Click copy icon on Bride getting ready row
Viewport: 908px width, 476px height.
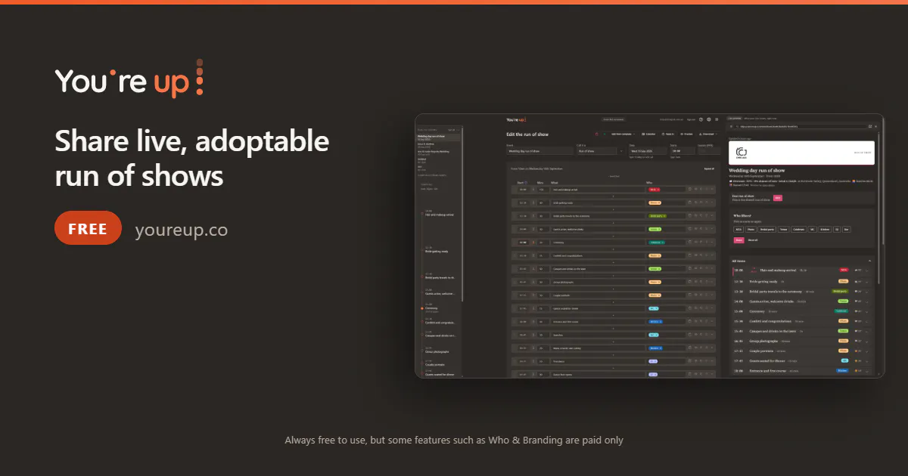click(690, 202)
